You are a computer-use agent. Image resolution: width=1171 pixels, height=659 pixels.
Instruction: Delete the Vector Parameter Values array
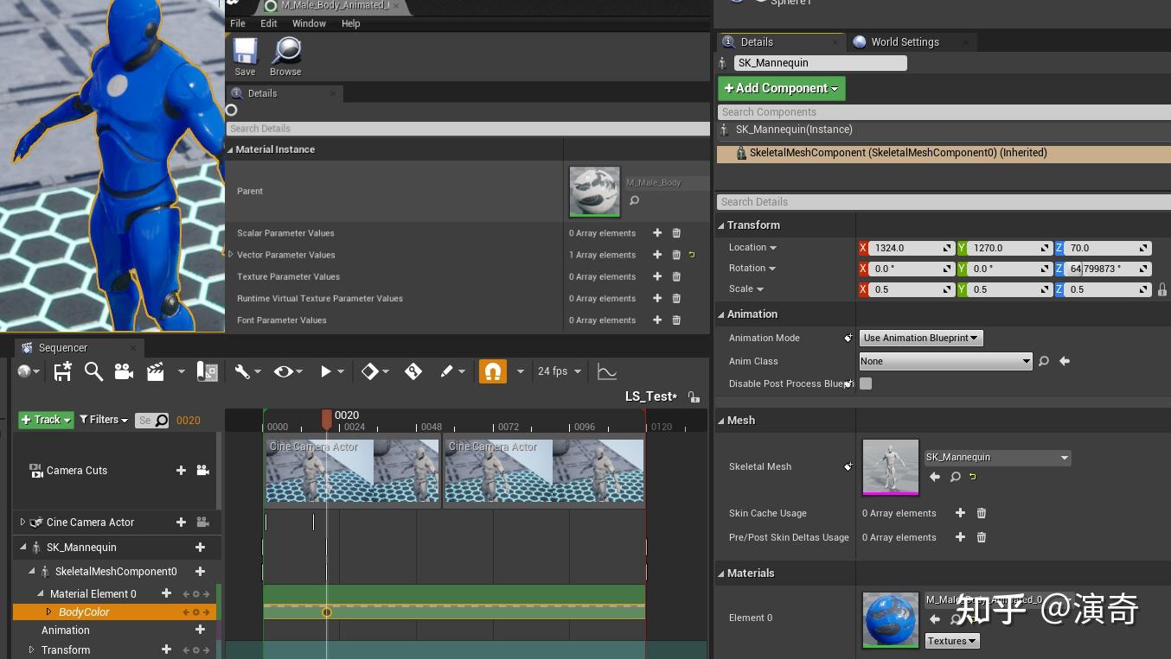(676, 255)
